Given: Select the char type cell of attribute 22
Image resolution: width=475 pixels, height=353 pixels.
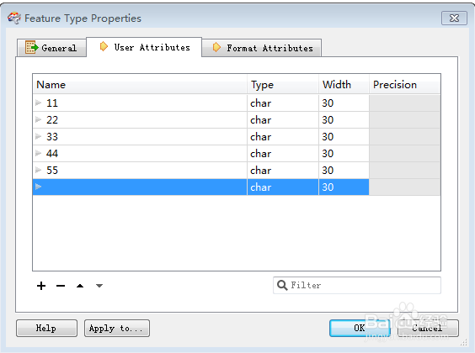Looking at the screenshot, I should click(x=283, y=119).
